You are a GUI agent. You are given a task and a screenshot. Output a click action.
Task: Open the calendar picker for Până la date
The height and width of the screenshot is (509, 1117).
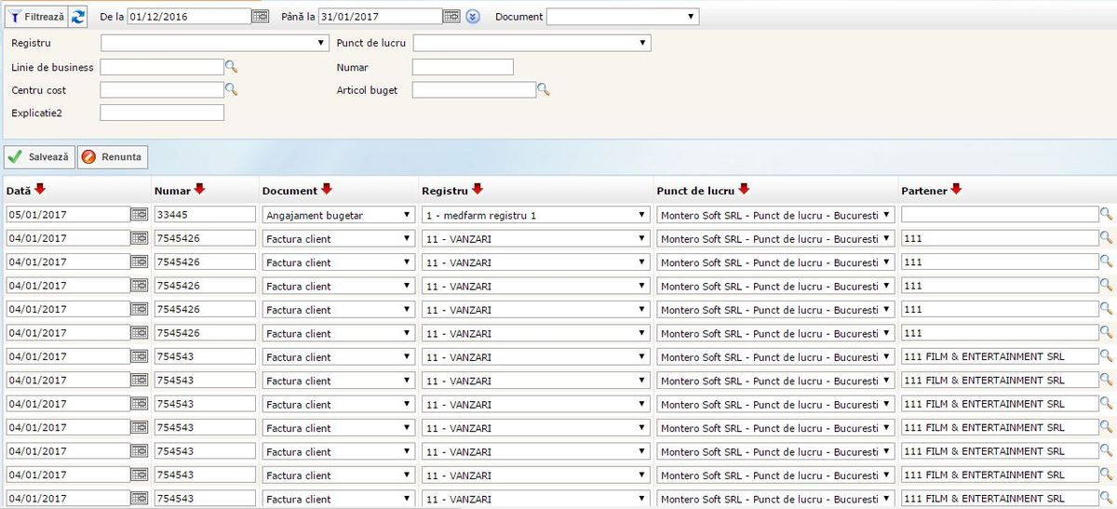coord(451,16)
